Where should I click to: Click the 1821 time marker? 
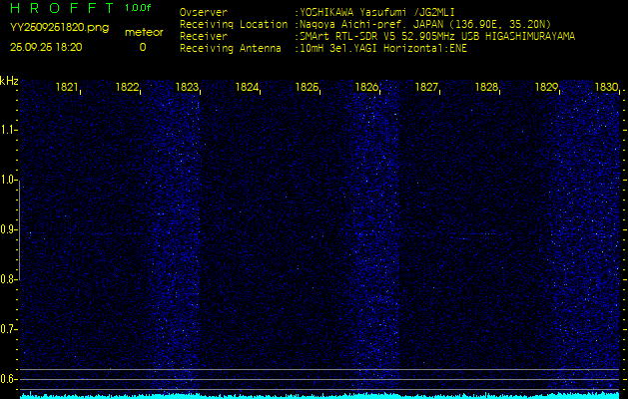pos(67,87)
